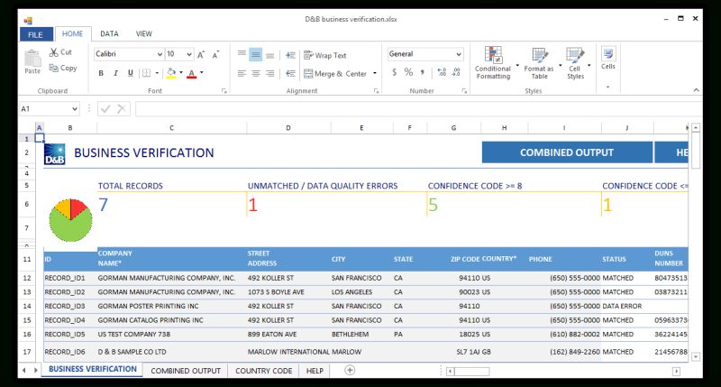Click the blue COMBINED OUTPUT button
The height and width of the screenshot is (387, 721).
pyautogui.click(x=567, y=152)
